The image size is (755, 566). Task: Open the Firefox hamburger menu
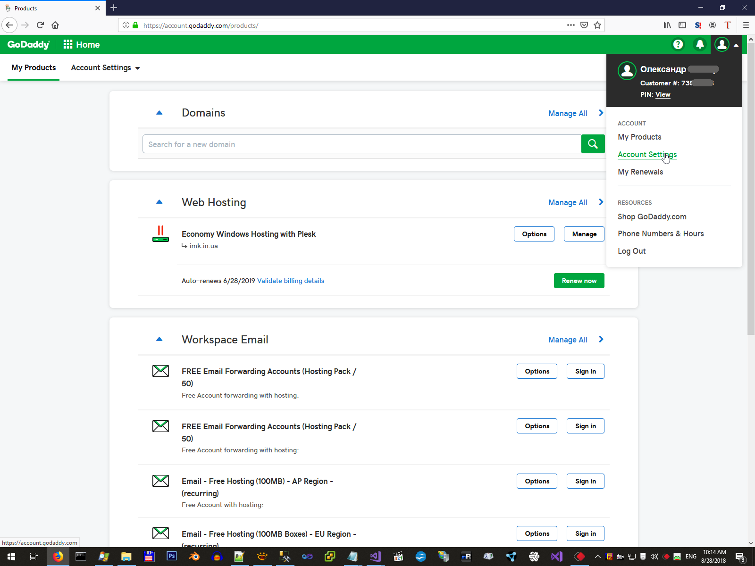point(746,25)
